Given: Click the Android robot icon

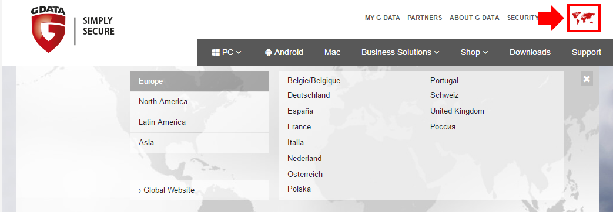Looking at the screenshot, I should pyautogui.click(x=268, y=52).
